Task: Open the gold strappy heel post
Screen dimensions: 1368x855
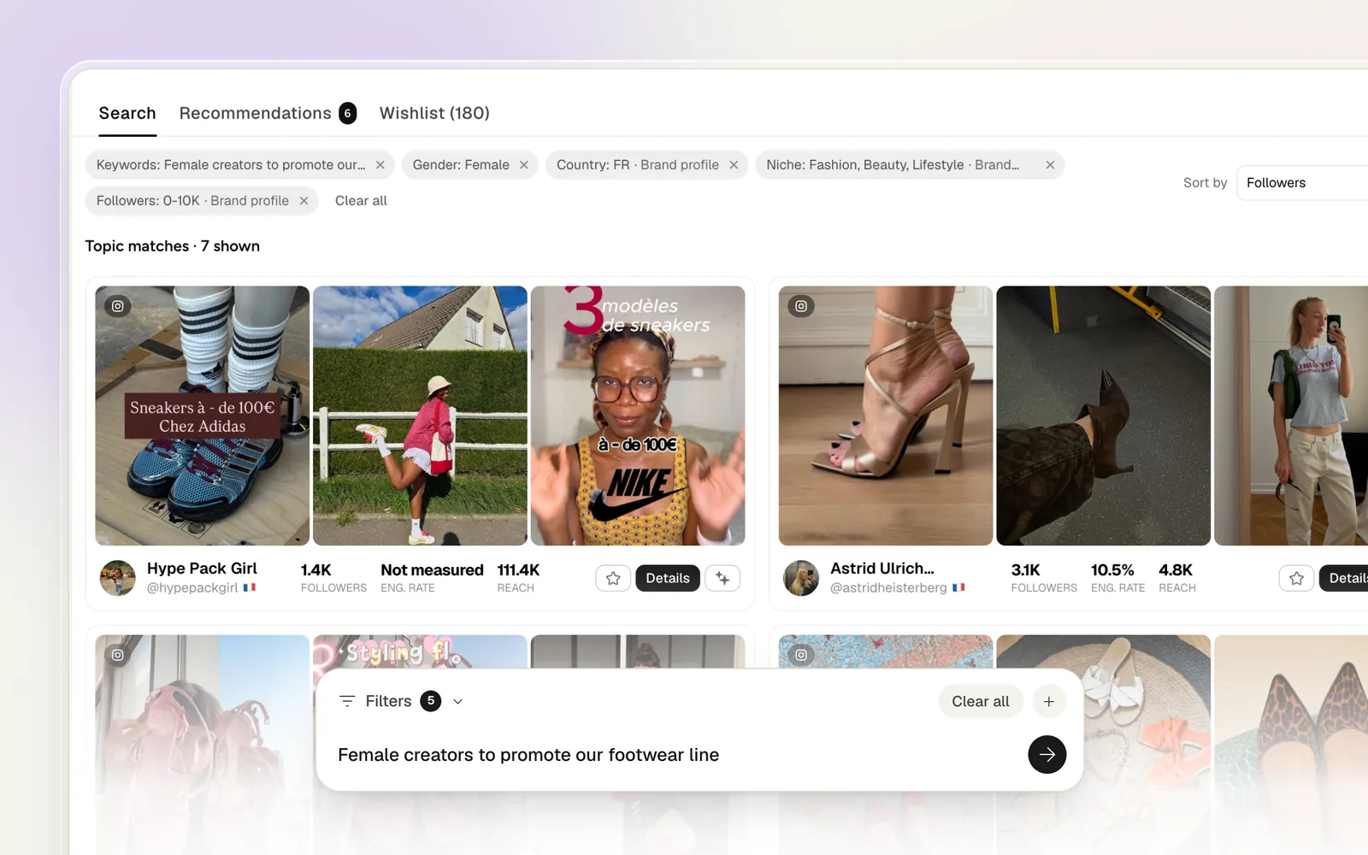Action: (886, 416)
